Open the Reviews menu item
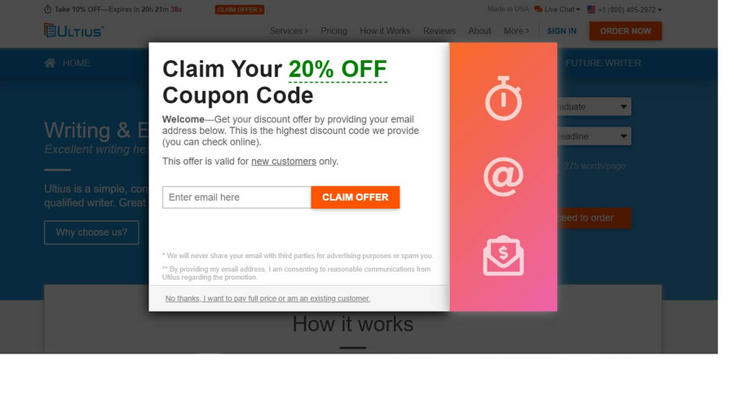 pyautogui.click(x=439, y=31)
